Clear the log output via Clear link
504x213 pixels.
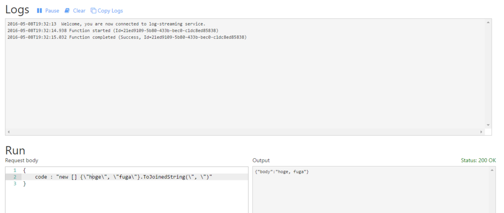point(79,11)
